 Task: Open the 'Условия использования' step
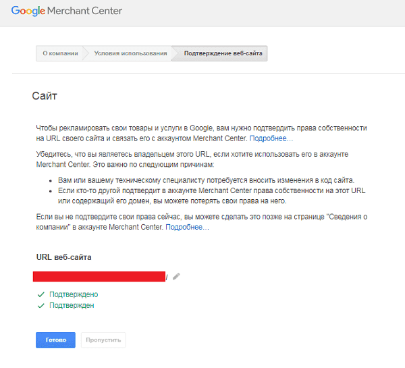pyautogui.click(x=130, y=53)
